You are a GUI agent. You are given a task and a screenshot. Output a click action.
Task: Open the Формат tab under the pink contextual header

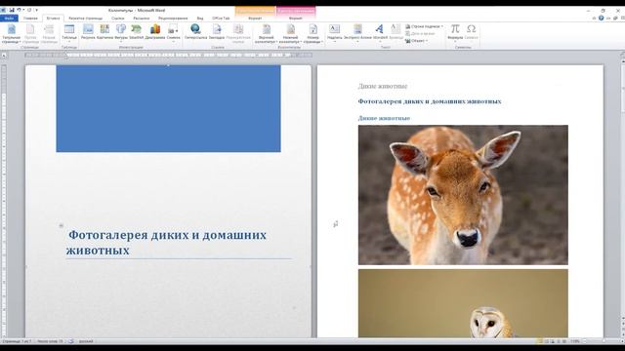coord(296,19)
